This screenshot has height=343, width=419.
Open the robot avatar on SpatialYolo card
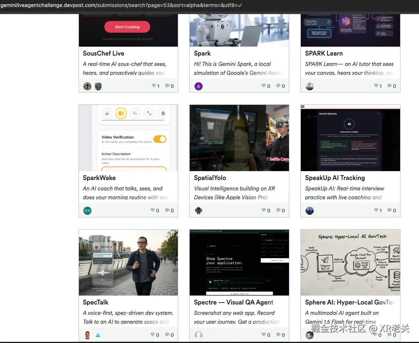coord(199,210)
